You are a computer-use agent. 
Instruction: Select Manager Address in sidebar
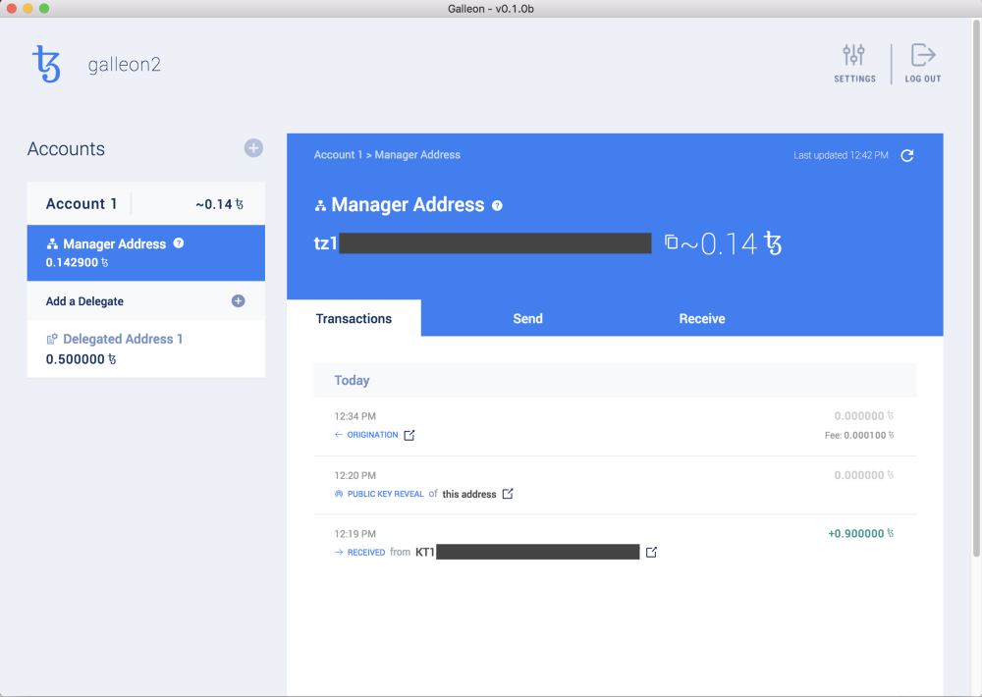tap(146, 253)
